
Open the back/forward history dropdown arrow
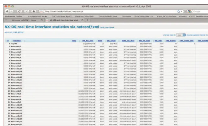coord(15,11)
